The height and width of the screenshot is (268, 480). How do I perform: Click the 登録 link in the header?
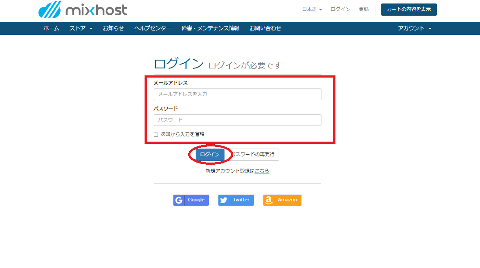tap(363, 8)
